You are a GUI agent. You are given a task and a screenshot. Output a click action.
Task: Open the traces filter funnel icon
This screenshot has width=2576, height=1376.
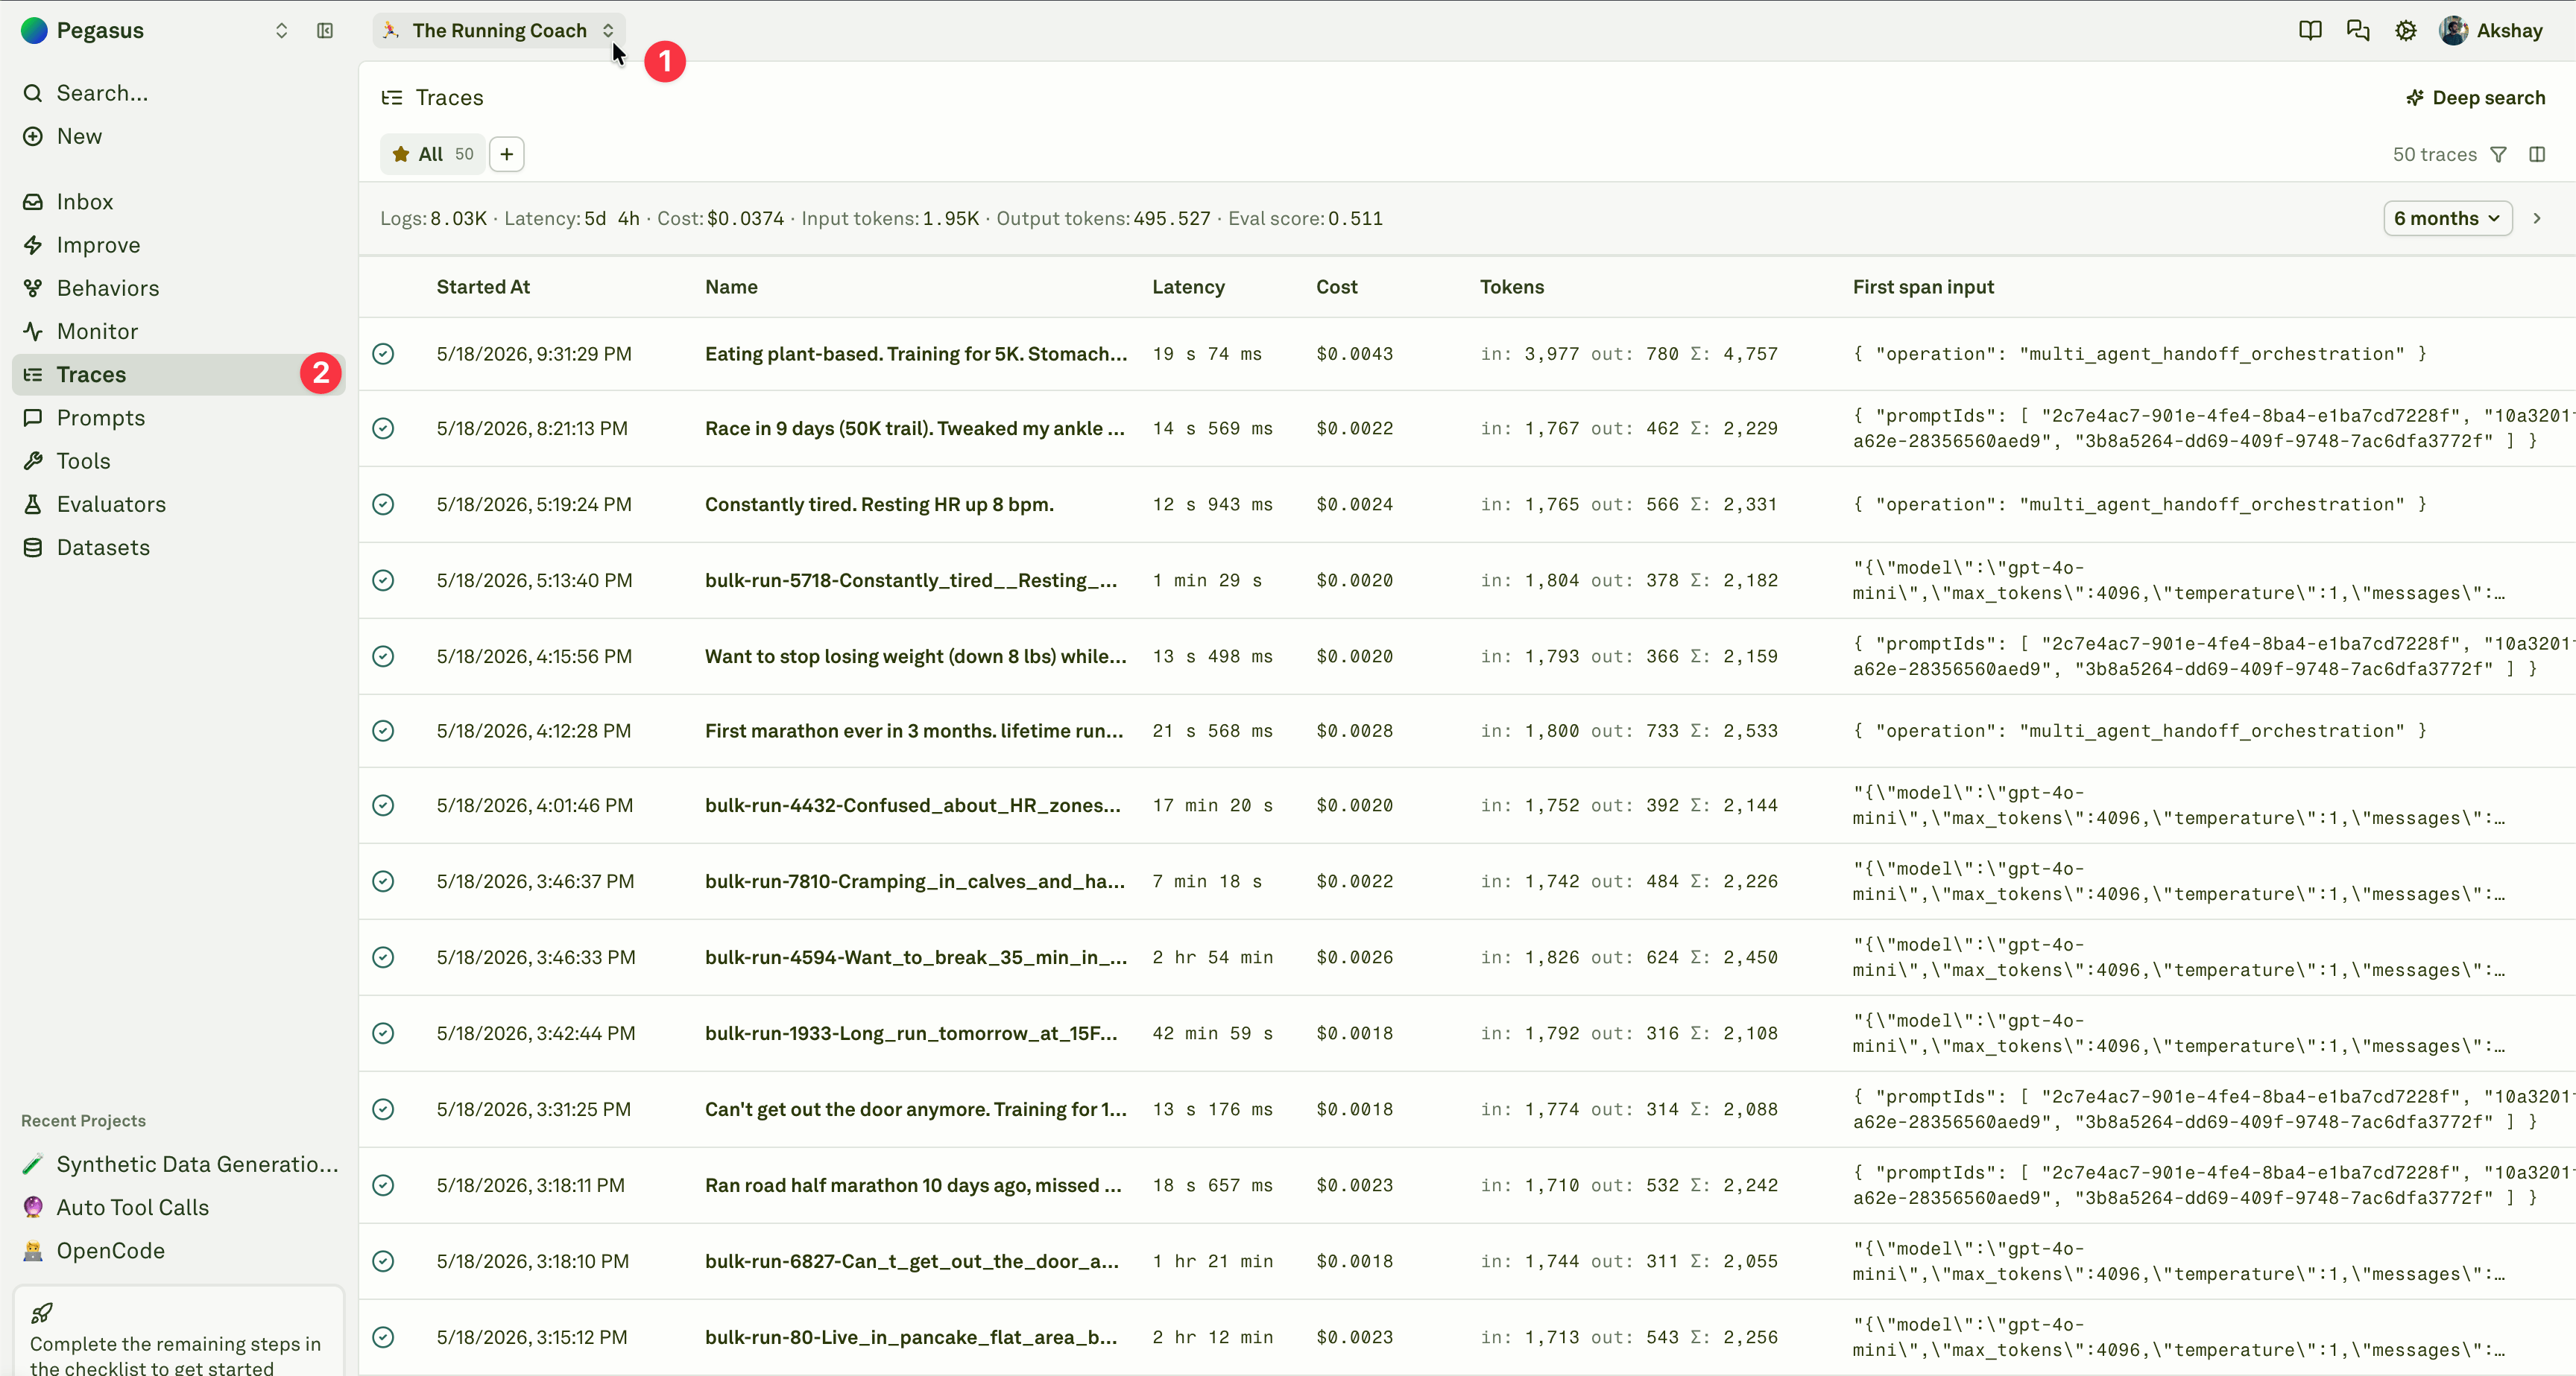(x=2498, y=155)
